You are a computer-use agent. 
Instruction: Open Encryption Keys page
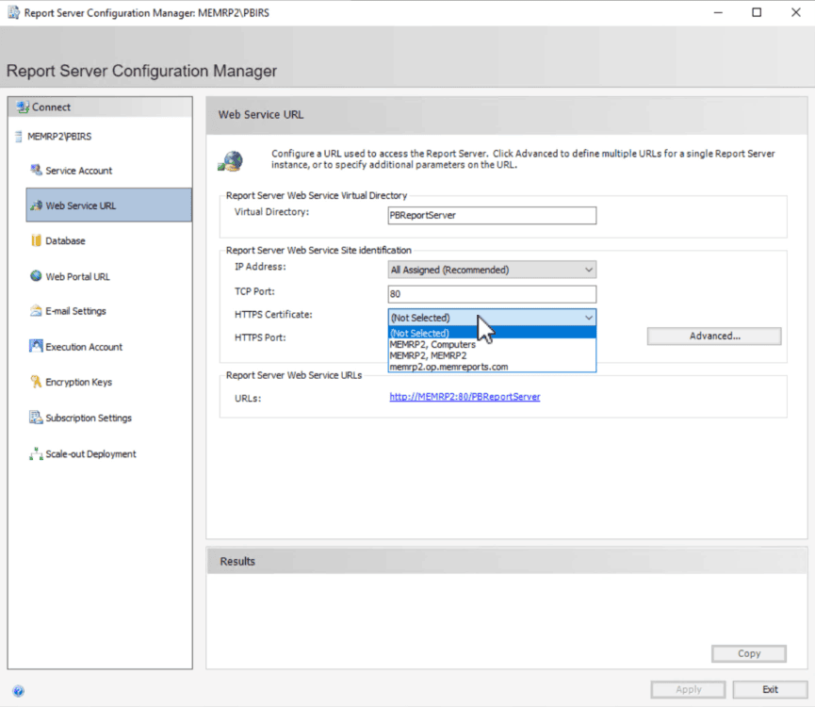coord(78,382)
